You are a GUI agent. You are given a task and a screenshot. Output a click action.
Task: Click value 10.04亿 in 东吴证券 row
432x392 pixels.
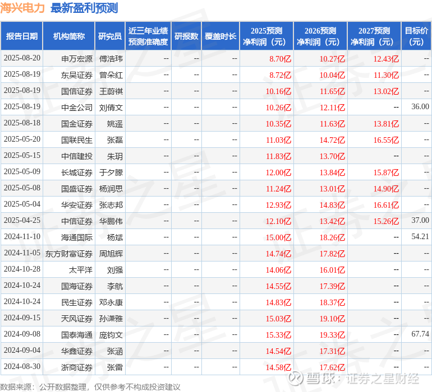(x=332, y=75)
